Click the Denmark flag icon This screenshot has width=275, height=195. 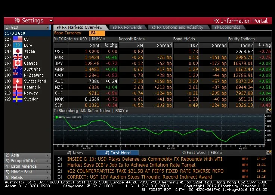(18, 87)
